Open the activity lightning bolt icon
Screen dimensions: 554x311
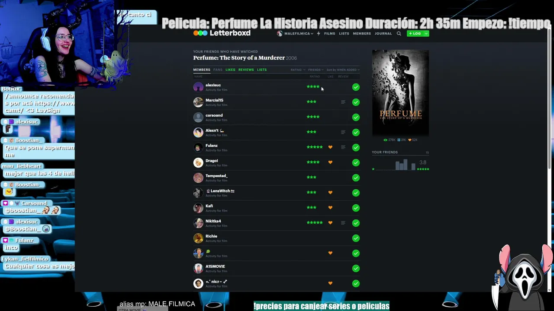coord(319,33)
